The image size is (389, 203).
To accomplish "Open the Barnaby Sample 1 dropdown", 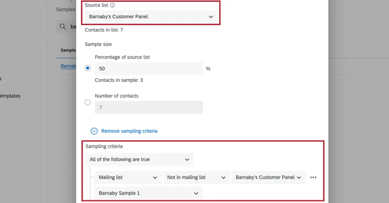I will (148, 193).
